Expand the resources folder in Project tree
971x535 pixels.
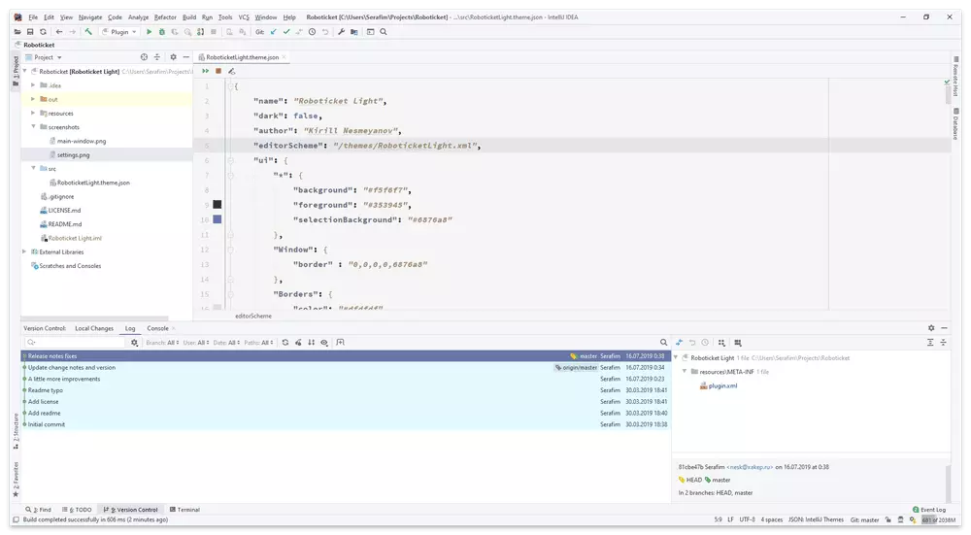coord(33,113)
